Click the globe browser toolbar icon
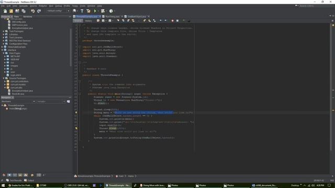The height and width of the screenshot is (188, 335). click(74, 11)
